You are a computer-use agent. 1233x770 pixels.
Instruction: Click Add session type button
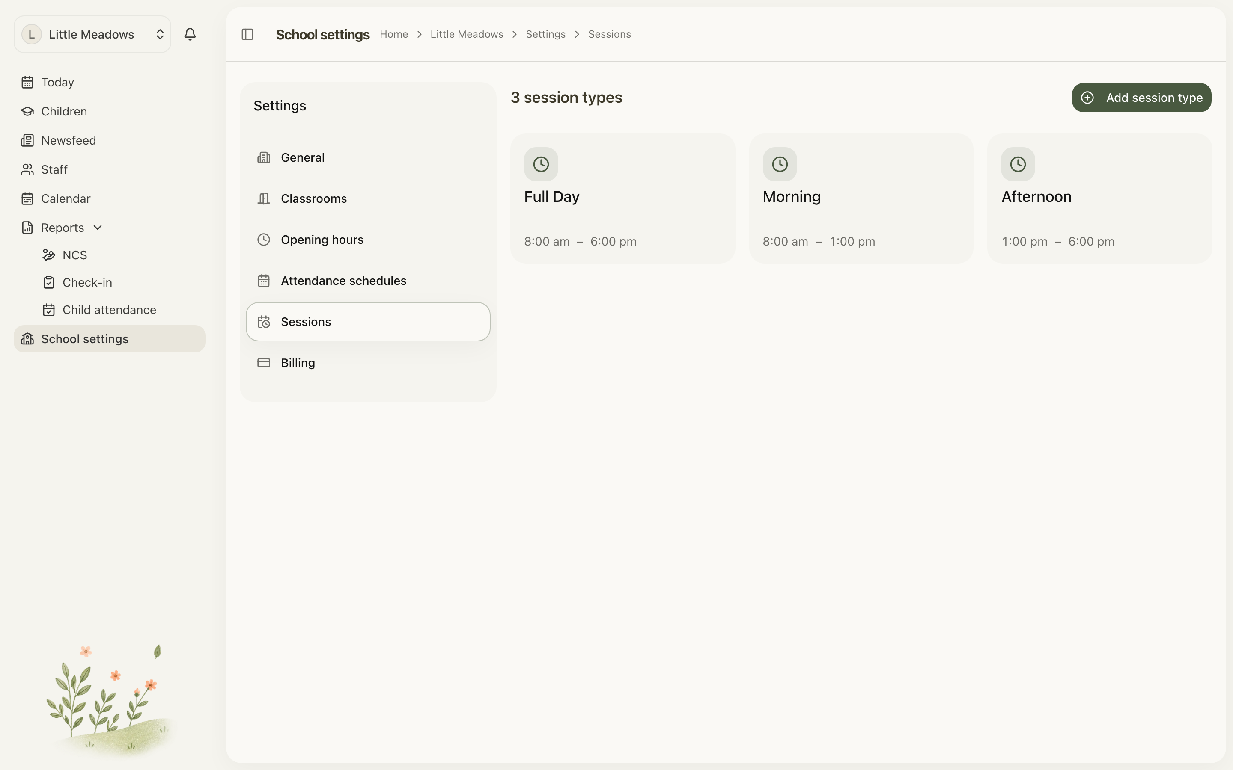[x=1141, y=97]
